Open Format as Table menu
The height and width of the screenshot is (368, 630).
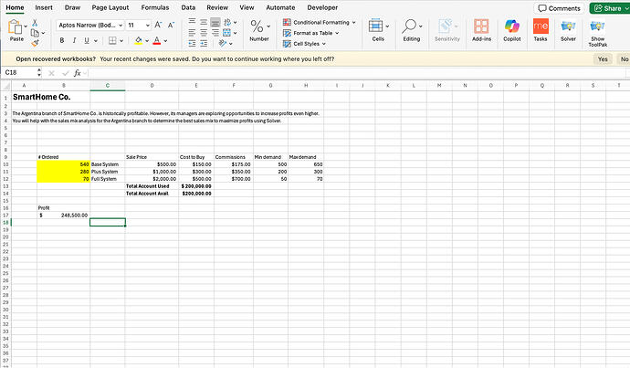(311, 33)
